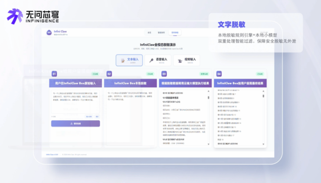Click the 提交处理 submit button
This screenshot has height=183, width=321.
click(75, 124)
